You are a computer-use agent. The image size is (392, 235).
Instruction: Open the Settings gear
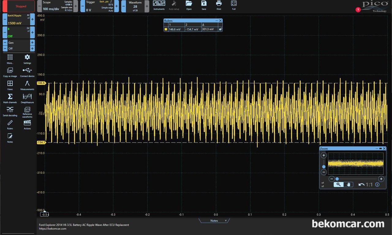[27, 59]
